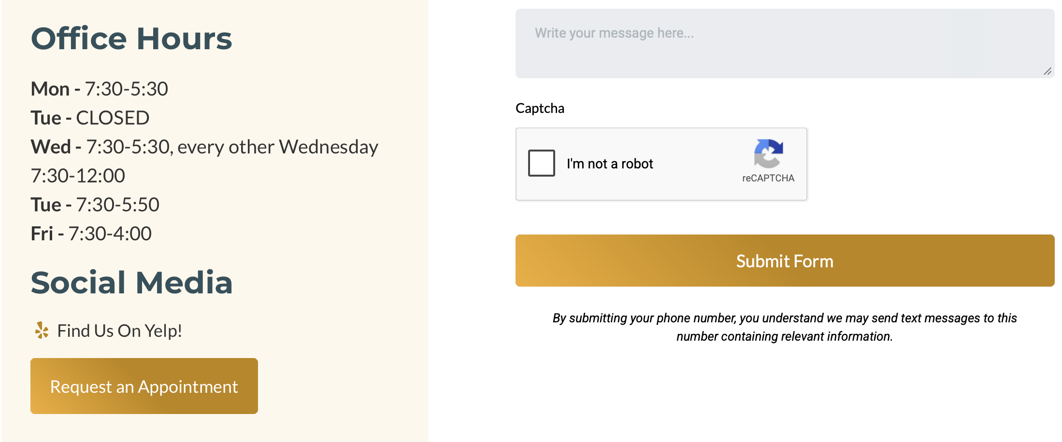Click the Yelp burst icon
Screen dimensions: 1062x442
42,331
